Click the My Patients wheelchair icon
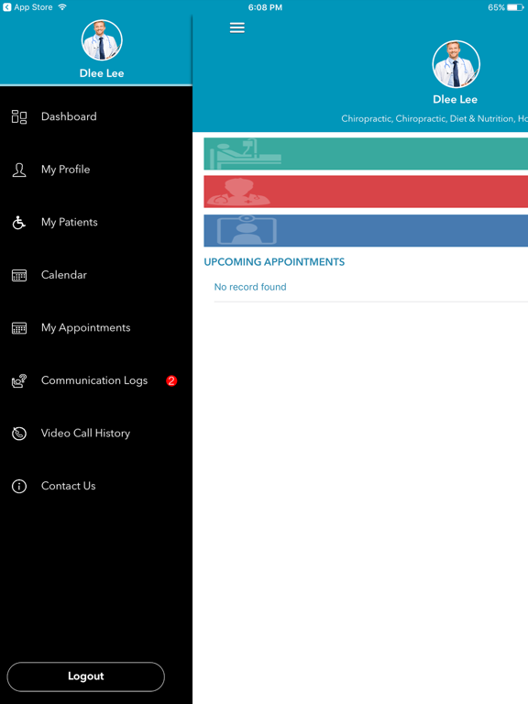The width and height of the screenshot is (528, 704). pos(19,222)
